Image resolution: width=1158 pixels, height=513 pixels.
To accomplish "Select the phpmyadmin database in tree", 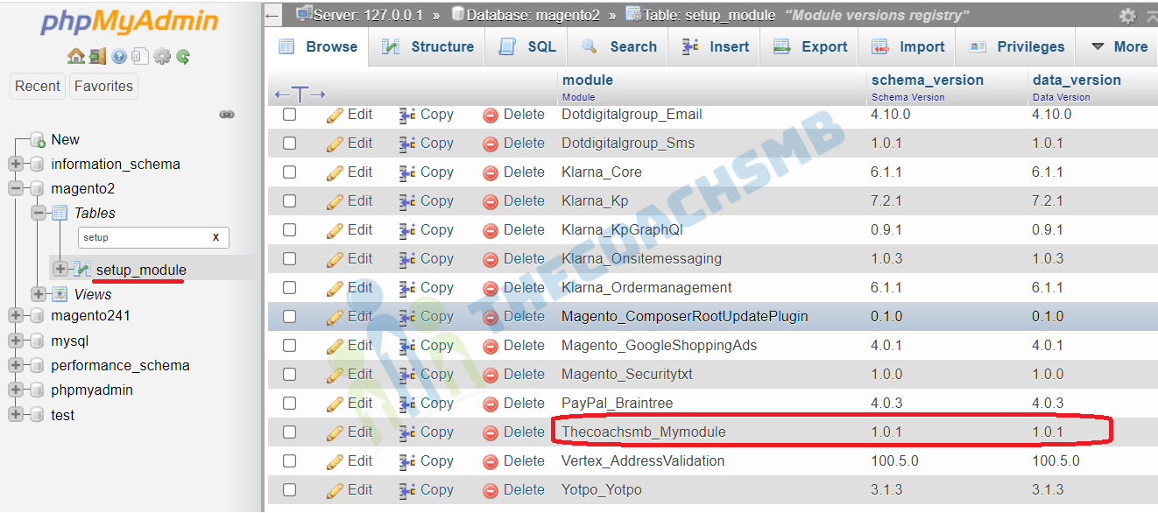I will [92, 390].
